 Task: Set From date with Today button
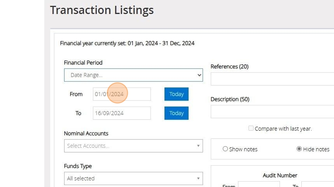coord(176,94)
